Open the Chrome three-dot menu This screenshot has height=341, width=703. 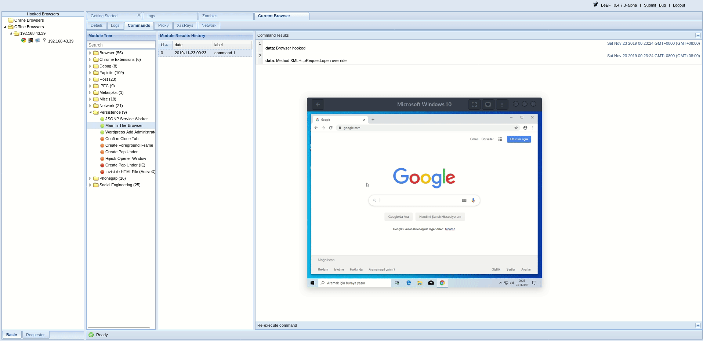tap(533, 128)
